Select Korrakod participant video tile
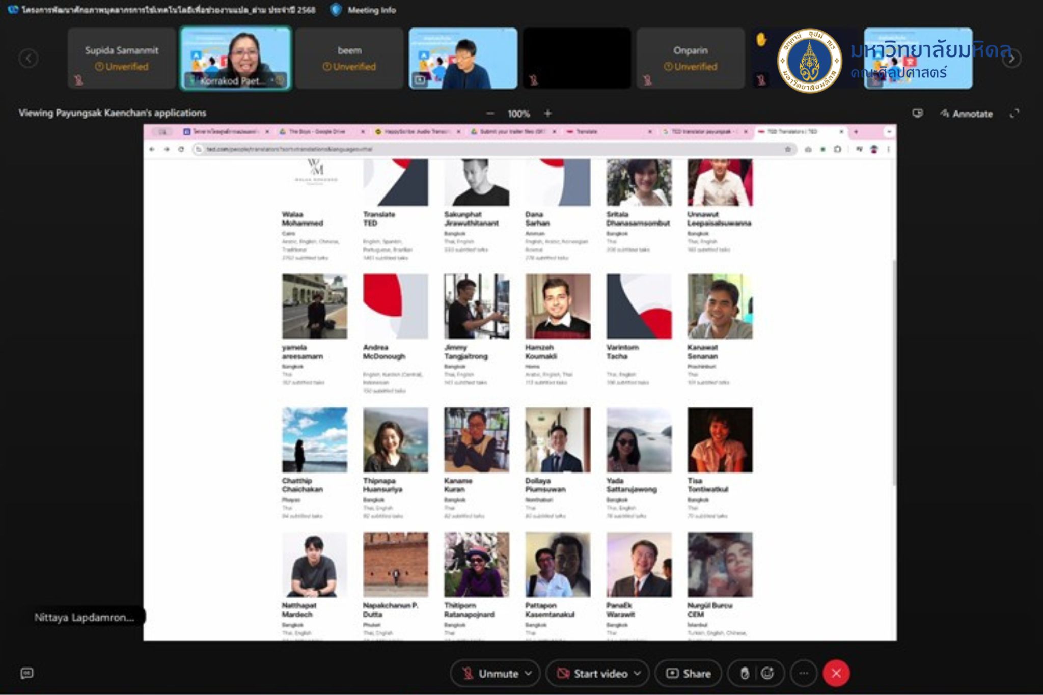The image size is (1043, 695). [x=236, y=59]
